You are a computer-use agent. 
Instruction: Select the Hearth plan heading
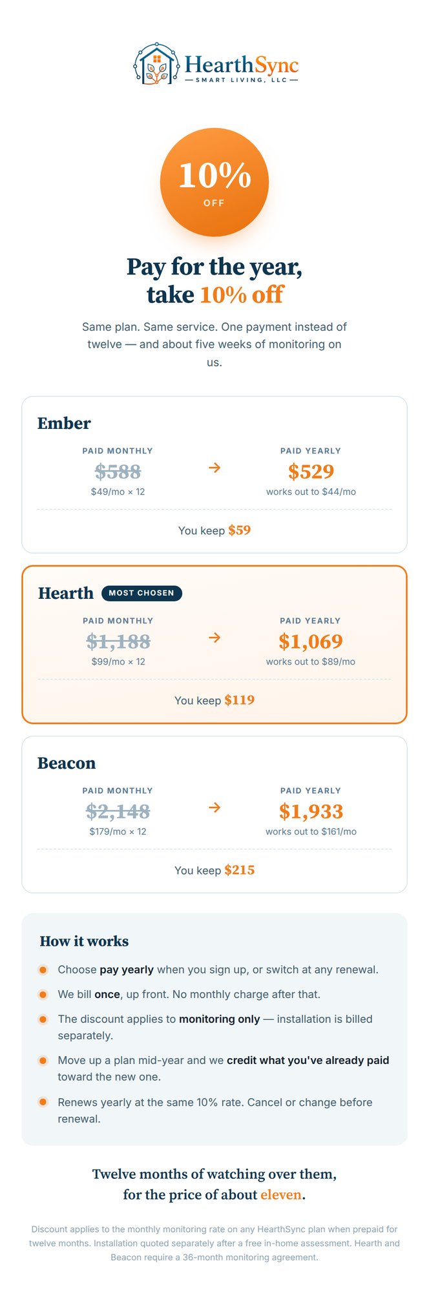66,593
